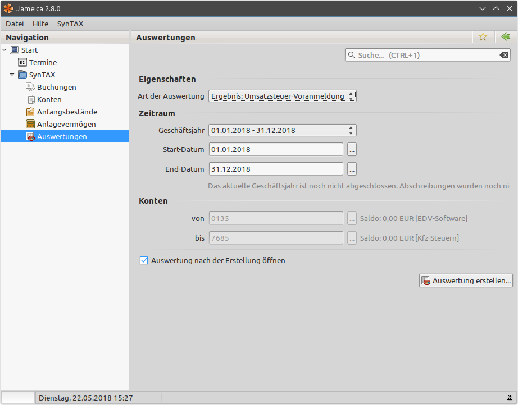
Task: Click the Eigenschaften section heading
Action: 167,79
